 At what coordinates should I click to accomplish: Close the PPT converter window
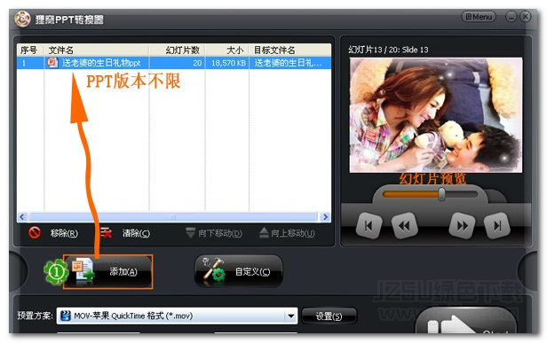[525, 16]
